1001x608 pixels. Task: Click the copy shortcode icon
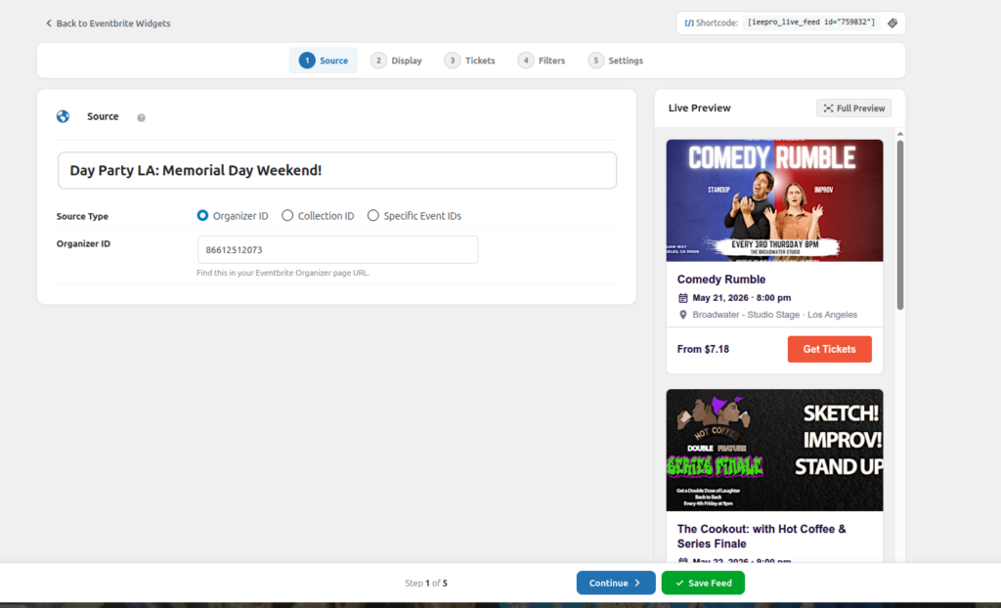[892, 23]
